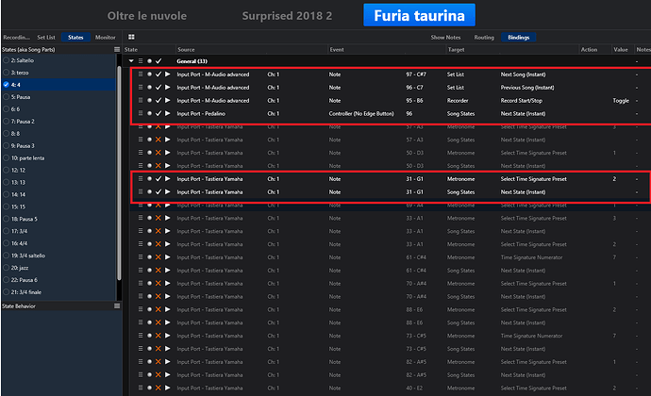This screenshot has height=396, width=651.
Task: Click play icon on 73 - C#5 Metronome row
Action: coord(168,336)
